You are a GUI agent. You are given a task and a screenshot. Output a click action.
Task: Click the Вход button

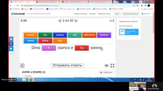point(117,14)
